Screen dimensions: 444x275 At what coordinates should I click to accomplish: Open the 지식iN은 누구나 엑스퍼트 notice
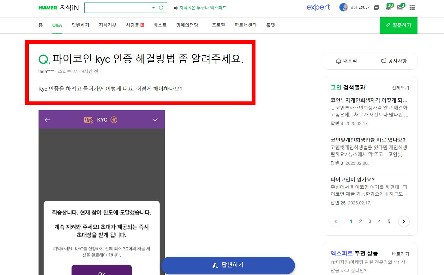coord(203,8)
